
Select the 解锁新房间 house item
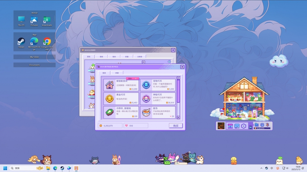121,85
